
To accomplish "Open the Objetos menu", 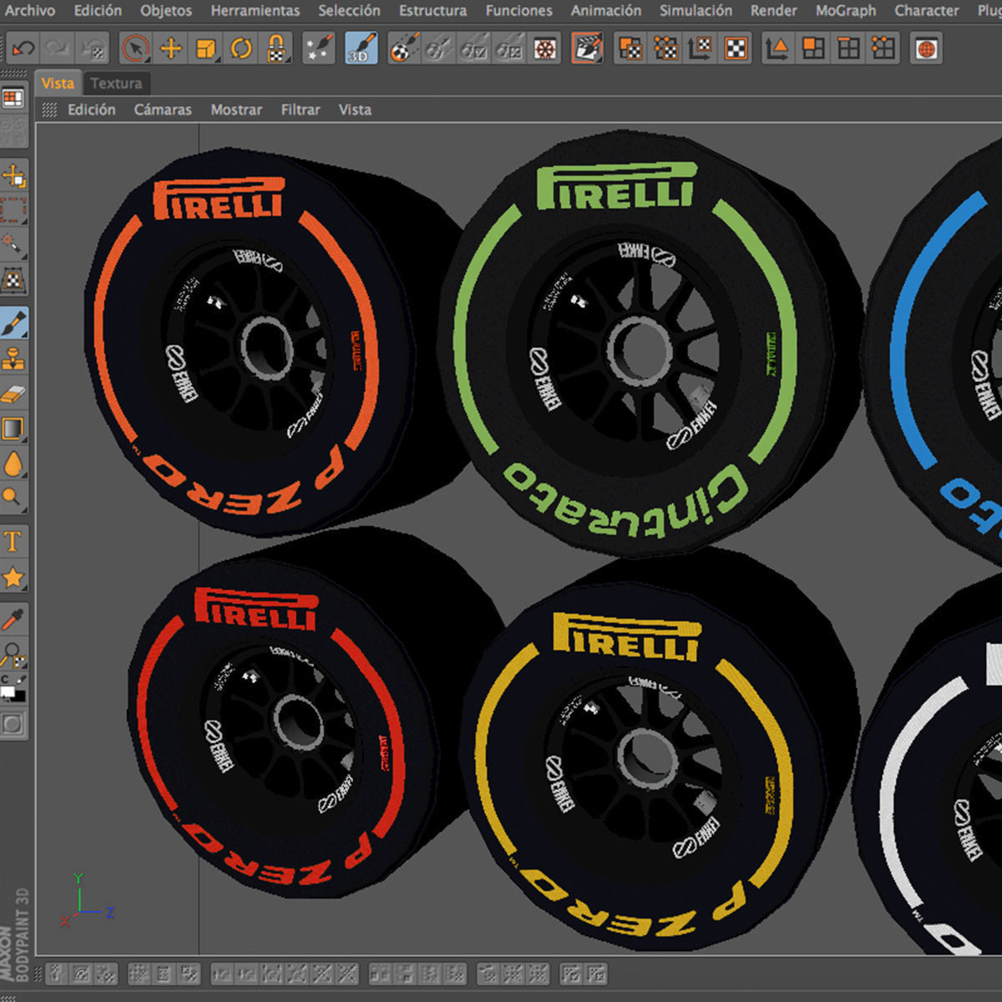I will point(166,11).
